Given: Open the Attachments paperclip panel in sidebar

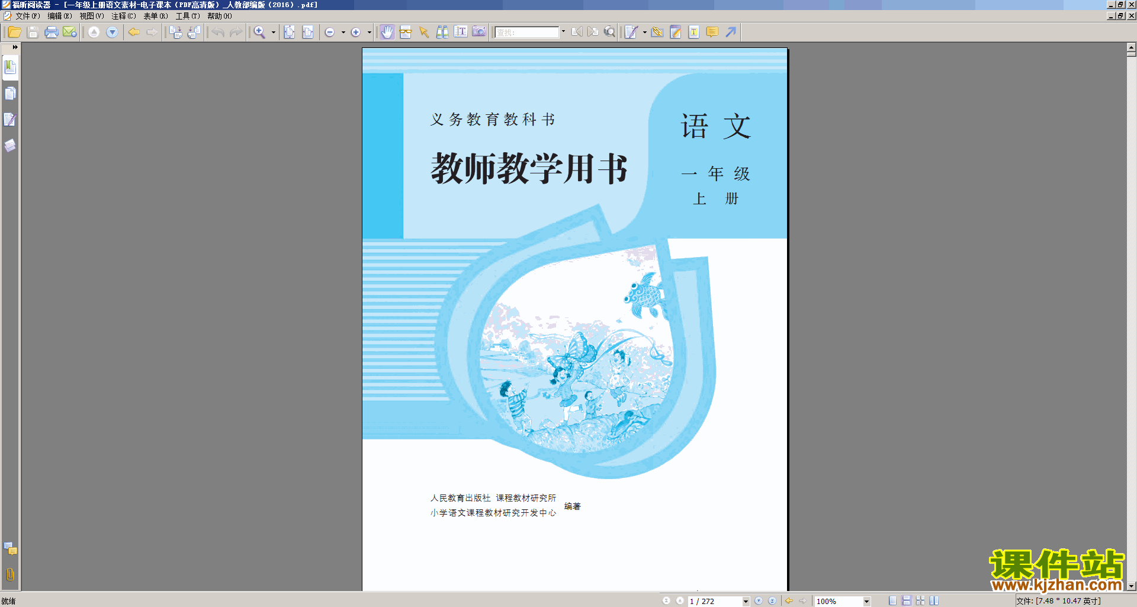Looking at the screenshot, I should tap(10, 574).
